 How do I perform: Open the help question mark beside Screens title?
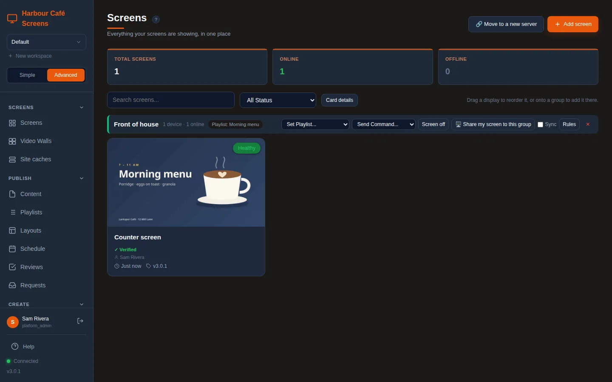tap(156, 20)
